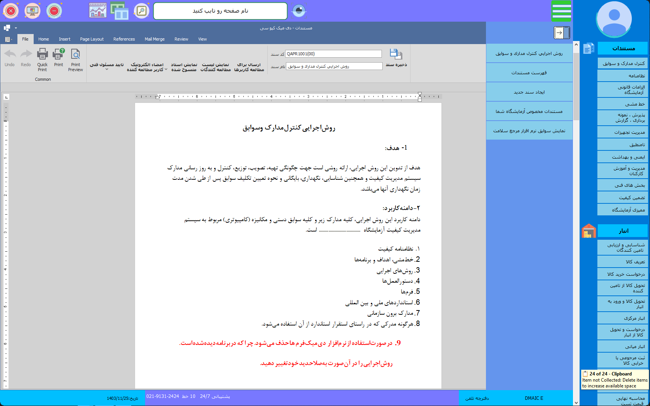Open فهرست مستندات from the panel
This screenshot has height=406, width=650.
529,73
